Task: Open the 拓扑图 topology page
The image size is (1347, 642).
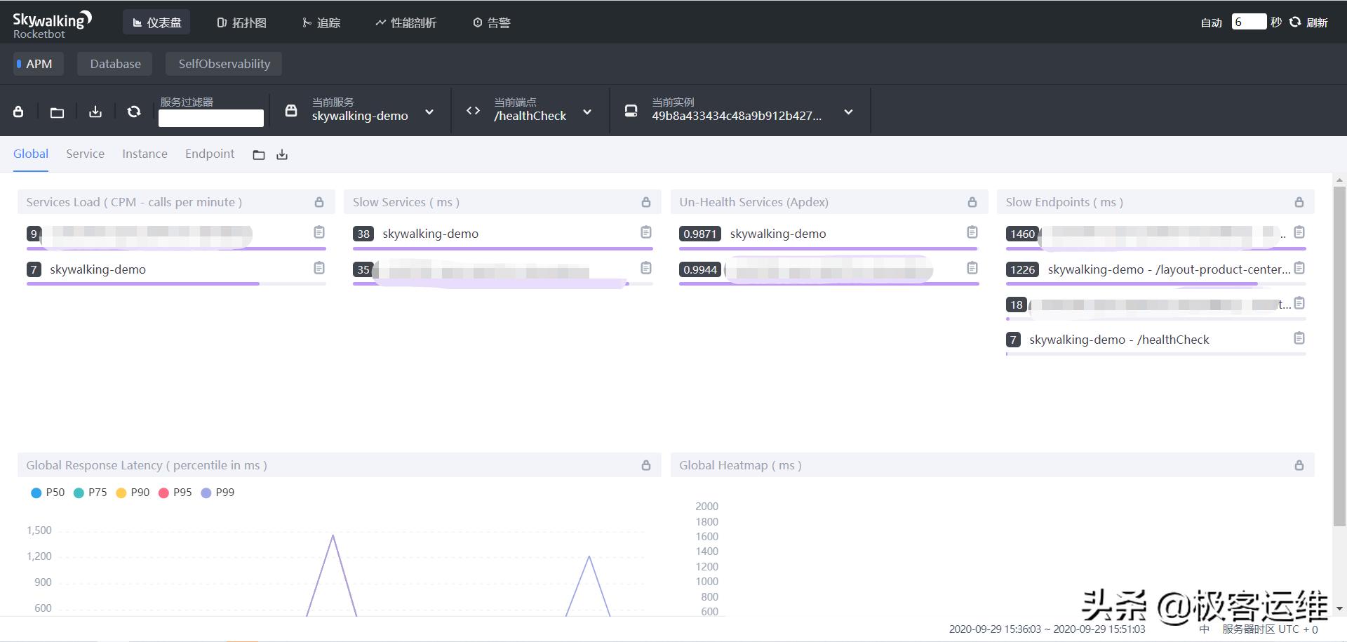Action: click(241, 22)
